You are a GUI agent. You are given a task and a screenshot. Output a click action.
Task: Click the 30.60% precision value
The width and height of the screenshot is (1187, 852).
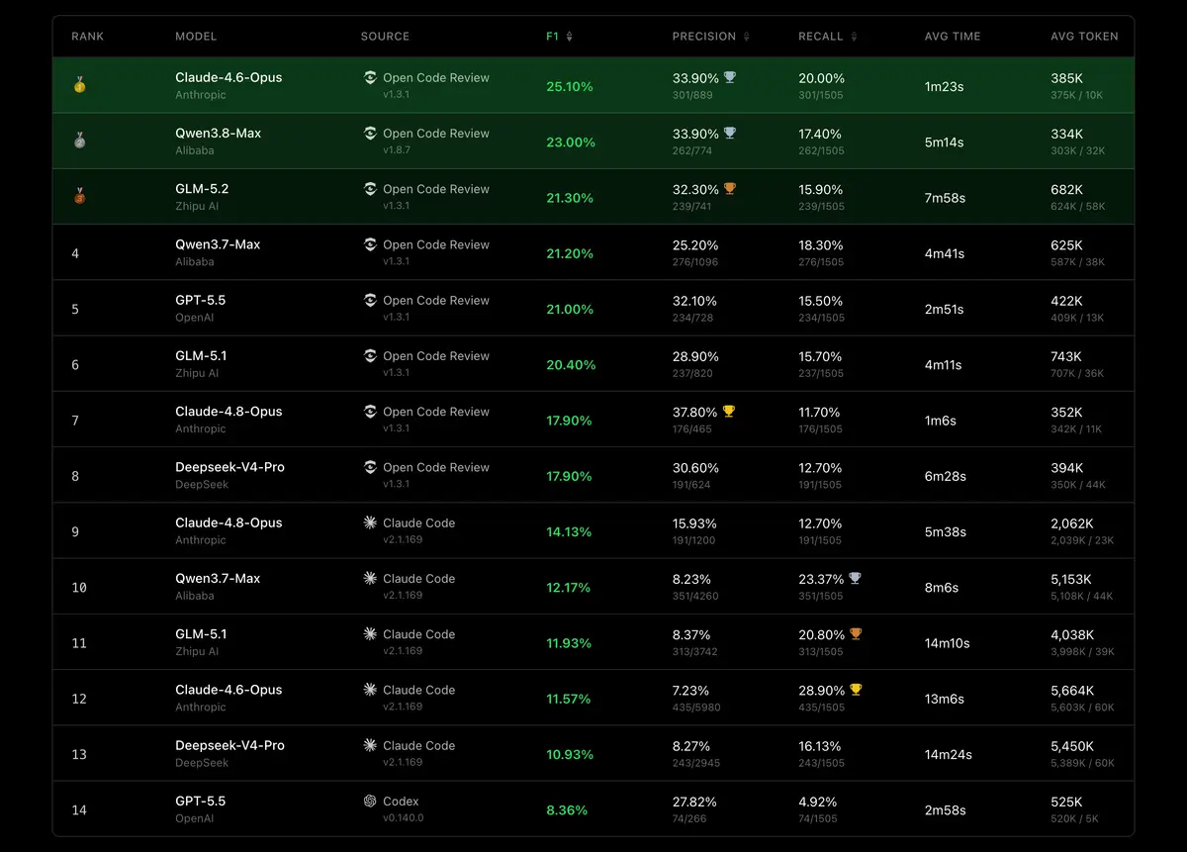click(x=695, y=467)
